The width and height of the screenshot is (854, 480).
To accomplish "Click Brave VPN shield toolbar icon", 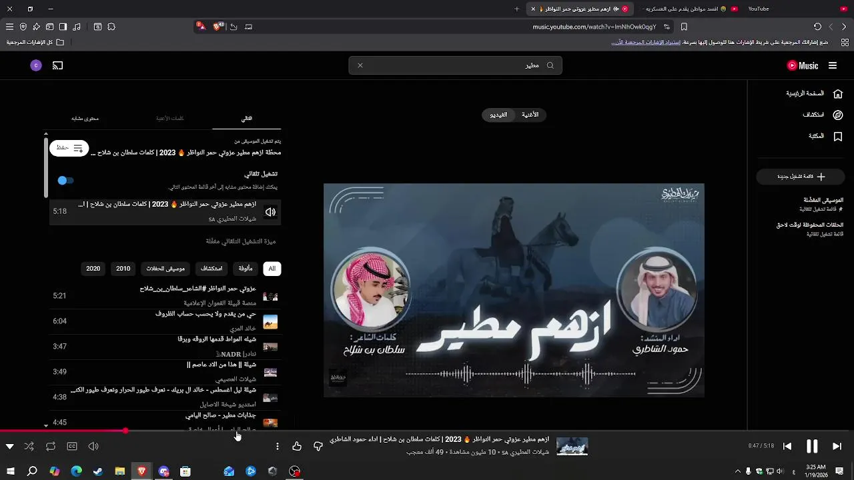I will click(x=23, y=27).
